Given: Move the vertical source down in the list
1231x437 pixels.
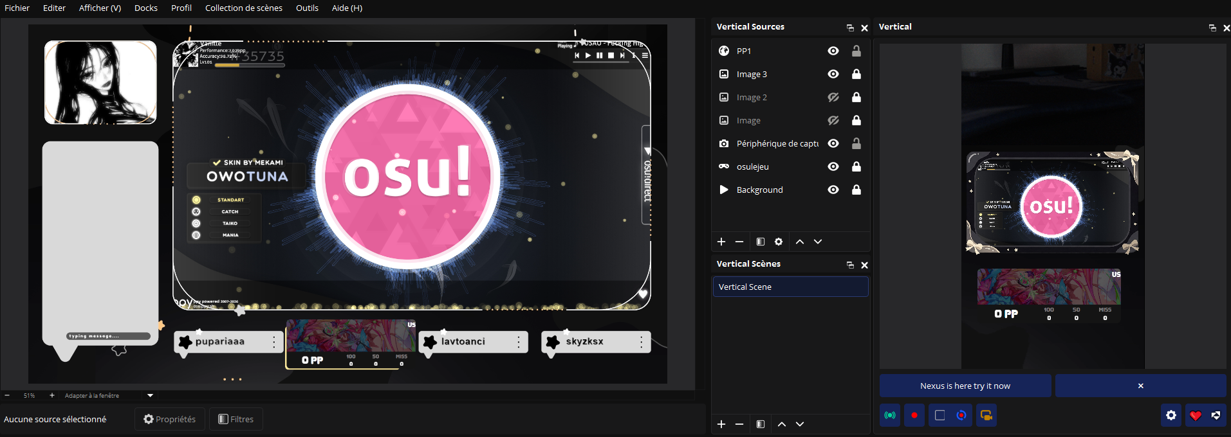Looking at the screenshot, I should tap(818, 242).
